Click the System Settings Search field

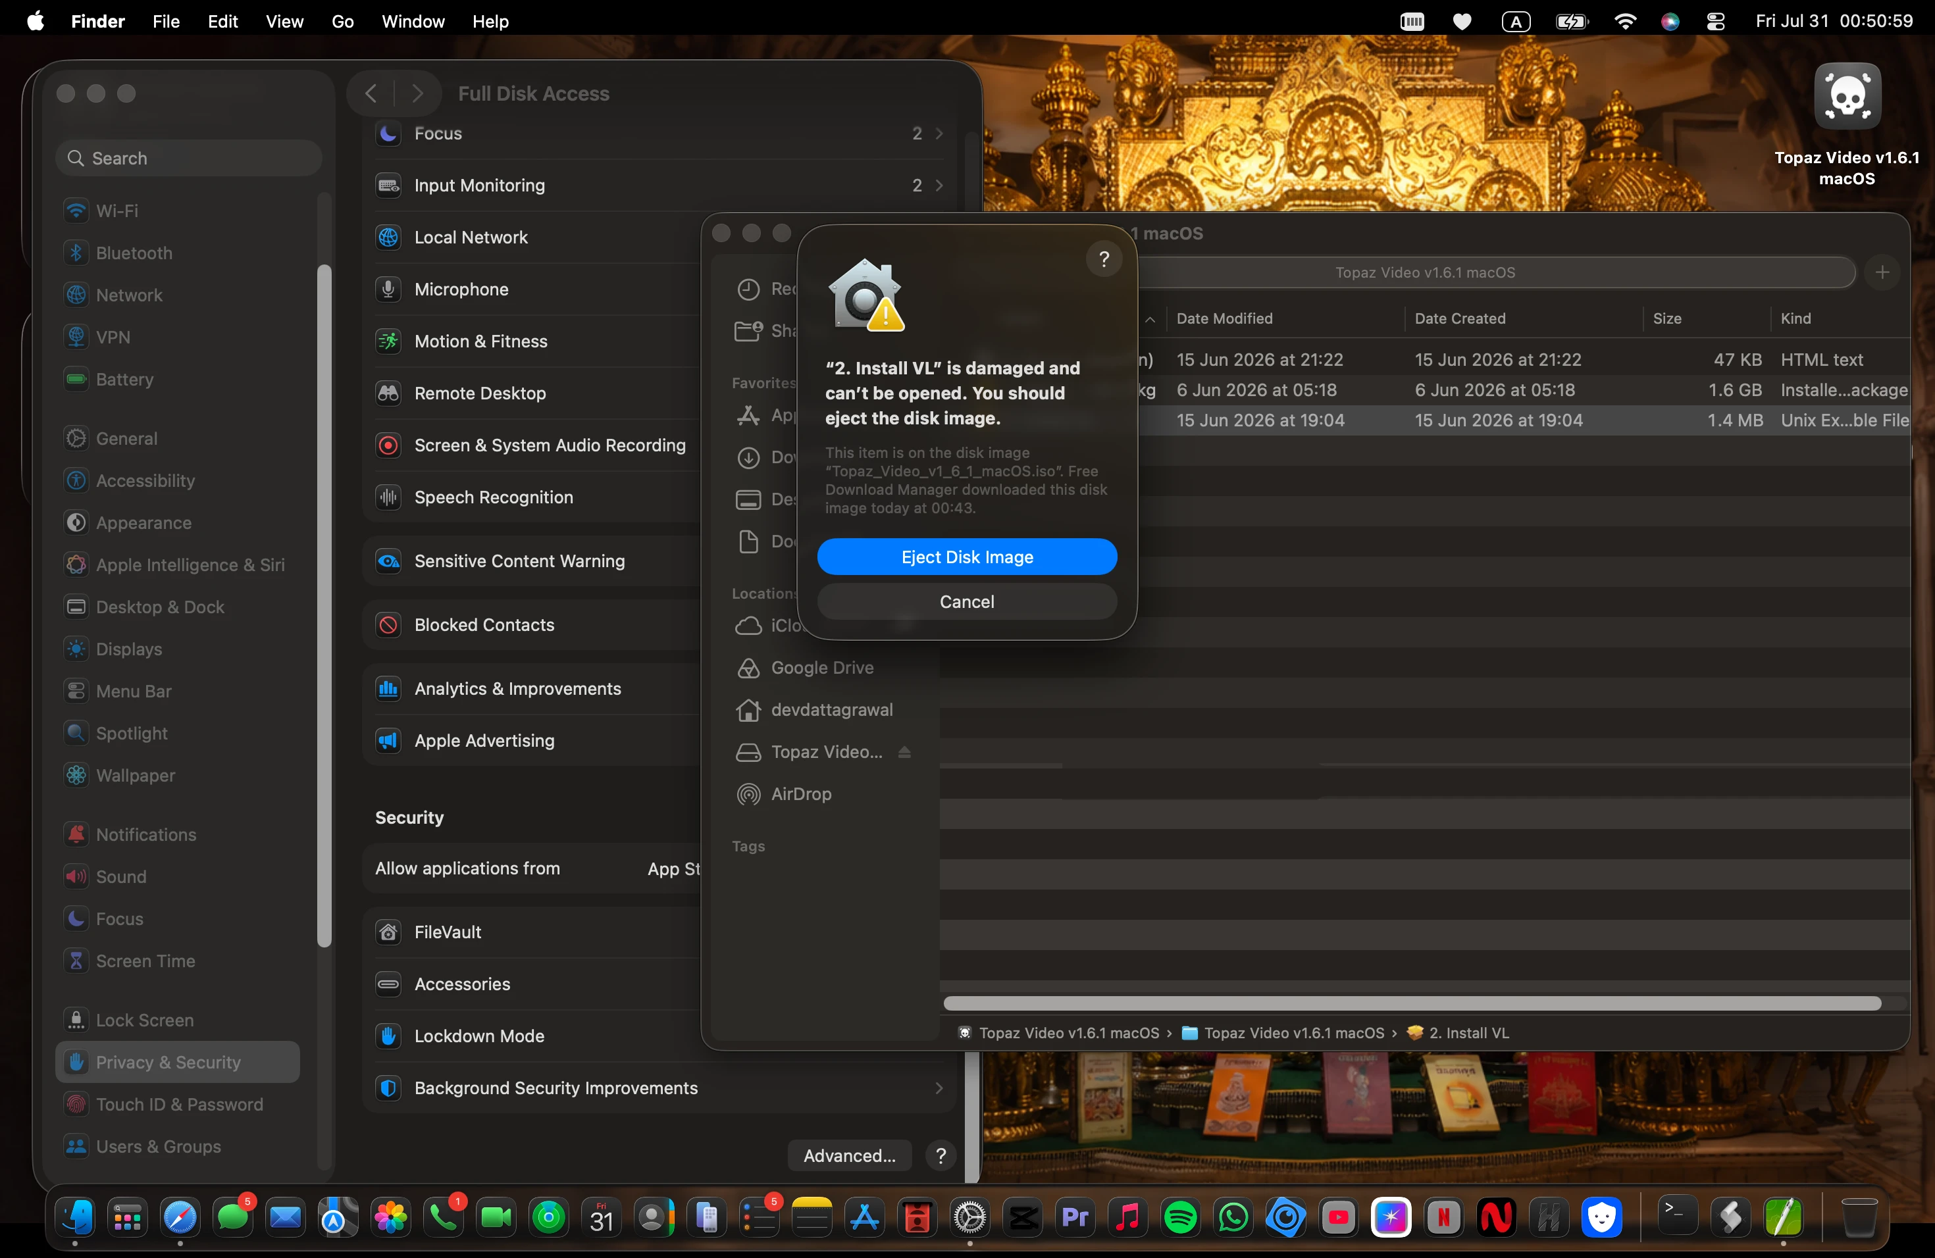tap(190, 158)
